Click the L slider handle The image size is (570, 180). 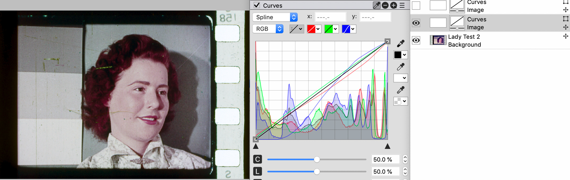click(317, 172)
